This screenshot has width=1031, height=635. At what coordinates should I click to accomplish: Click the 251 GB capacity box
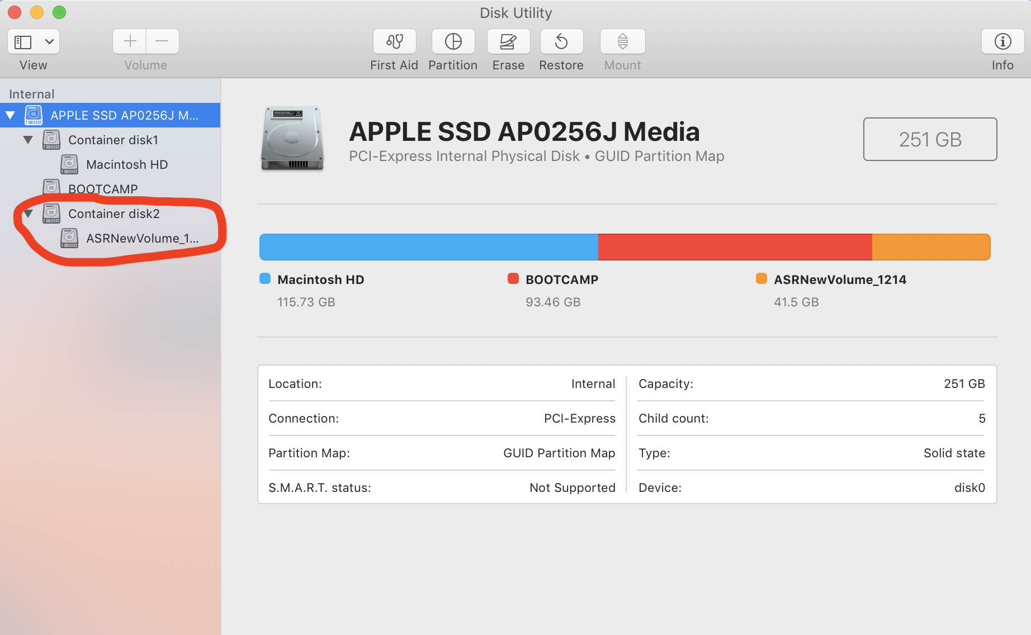[x=930, y=139]
